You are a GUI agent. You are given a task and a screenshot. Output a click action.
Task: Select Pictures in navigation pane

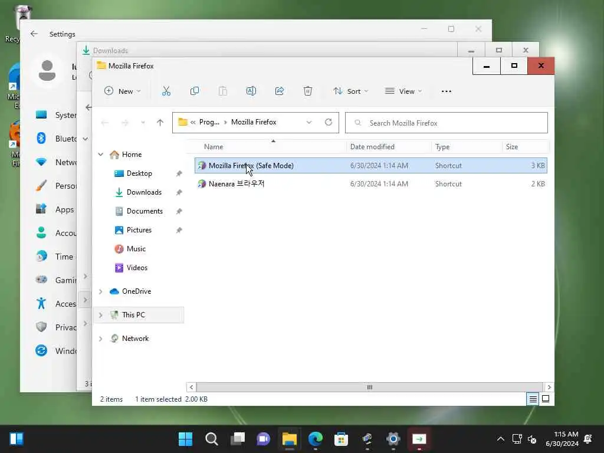pyautogui.click(x=139, y=230)
